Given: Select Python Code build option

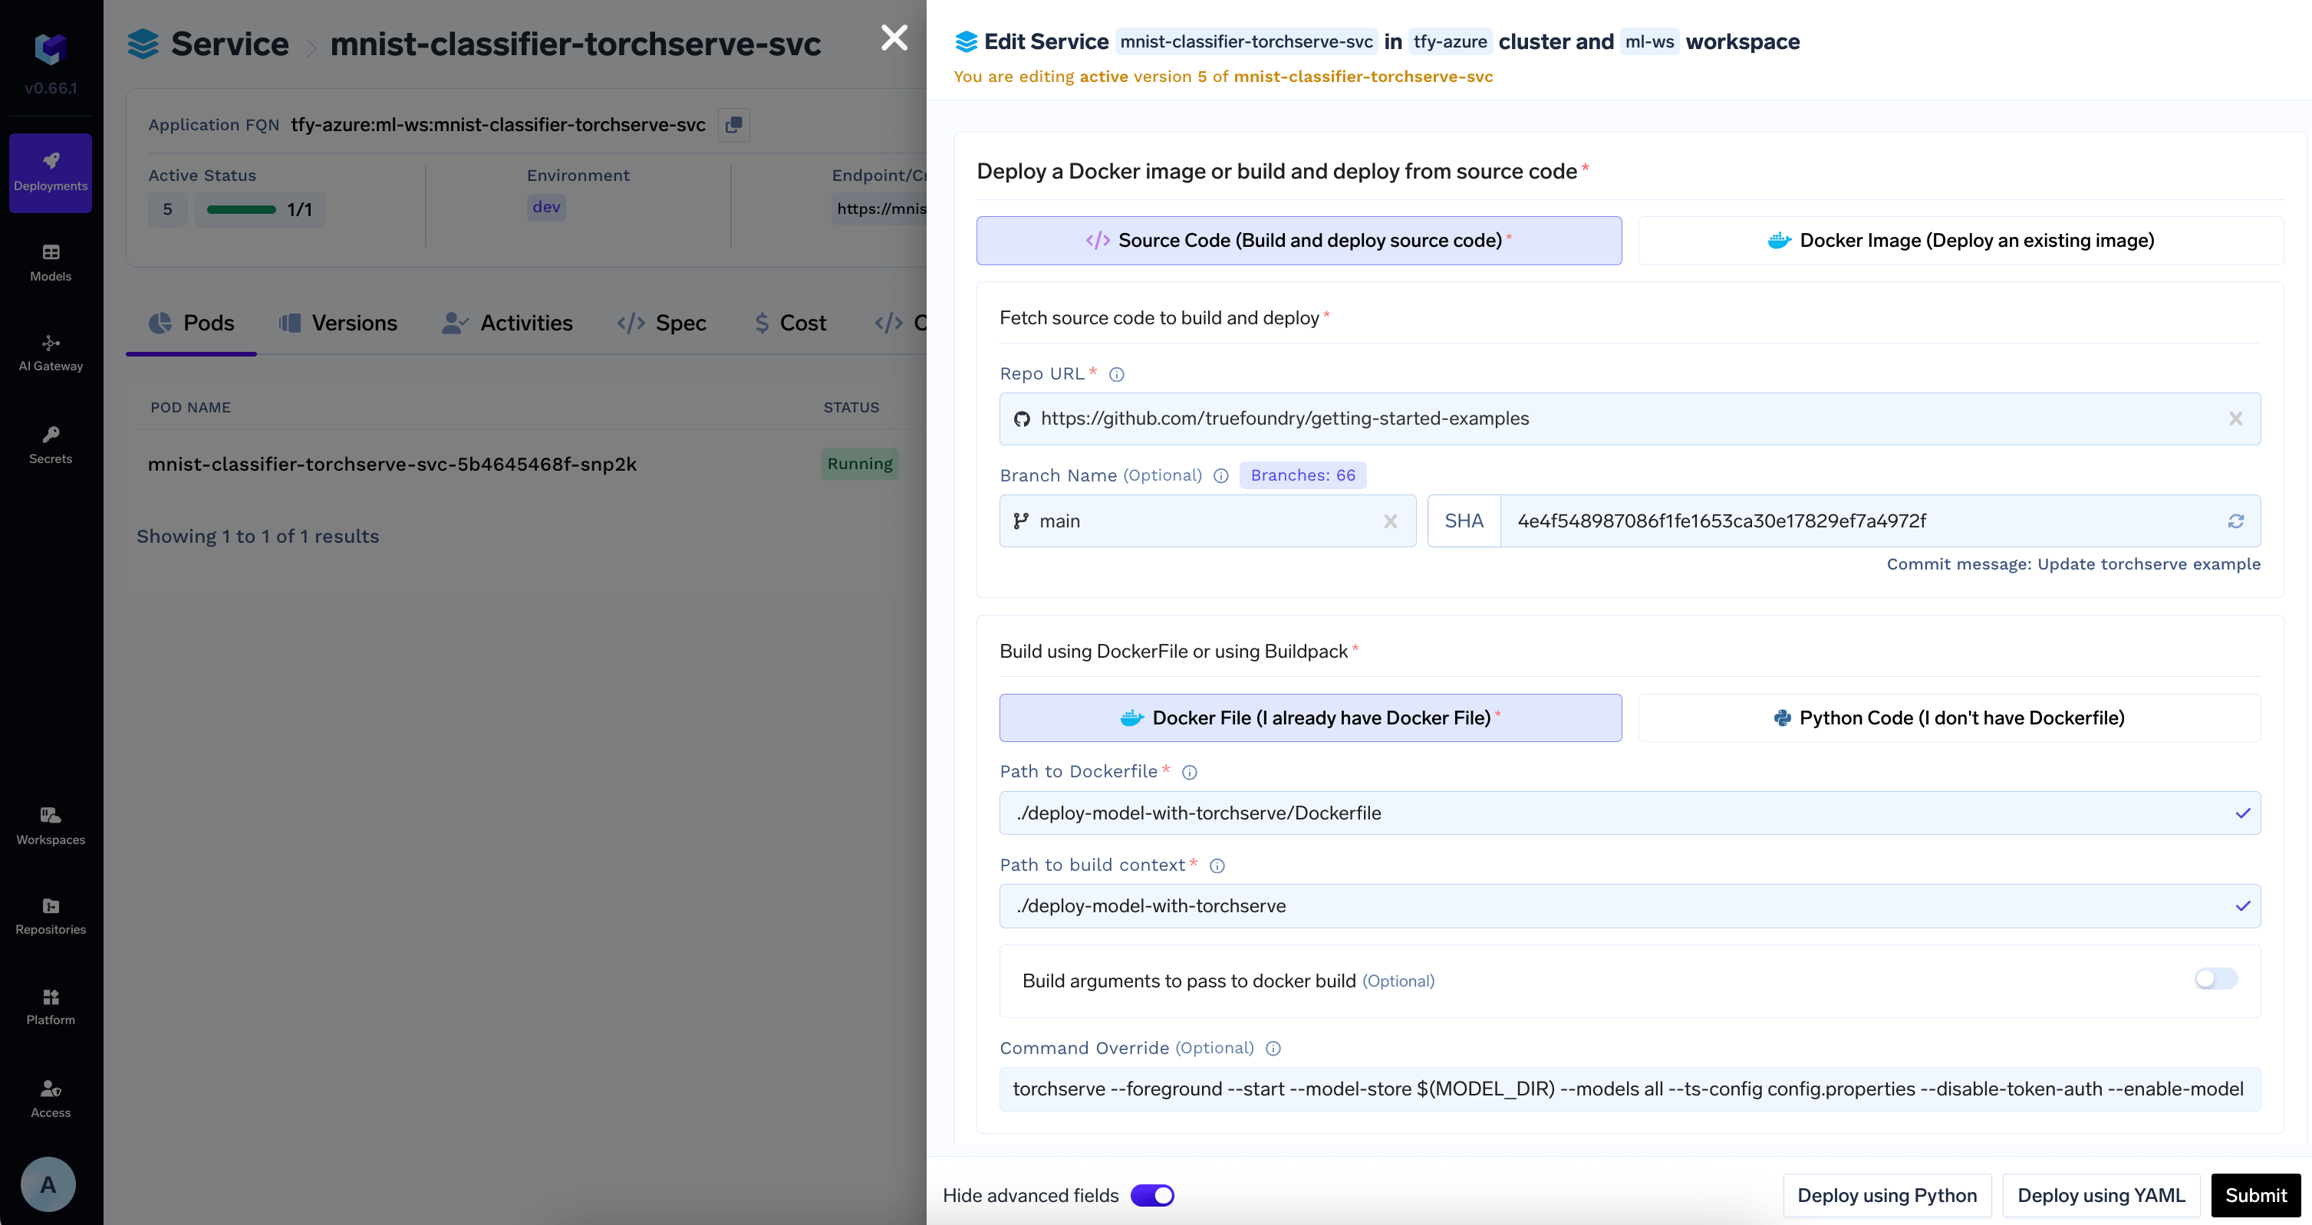Looking at the screenshot, I should (1948, 718).
